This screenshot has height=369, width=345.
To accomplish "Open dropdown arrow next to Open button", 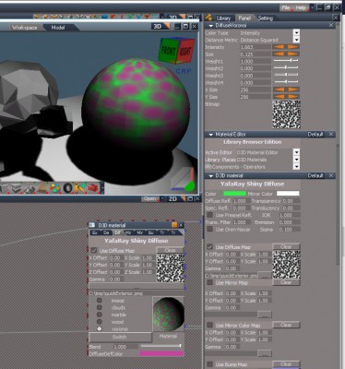I will click(x=162, y=199).
